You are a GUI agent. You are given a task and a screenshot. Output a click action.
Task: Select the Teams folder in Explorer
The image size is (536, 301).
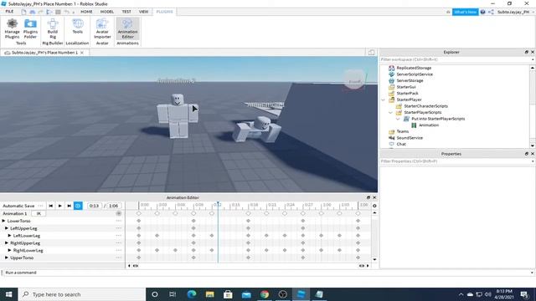(402, 131)
